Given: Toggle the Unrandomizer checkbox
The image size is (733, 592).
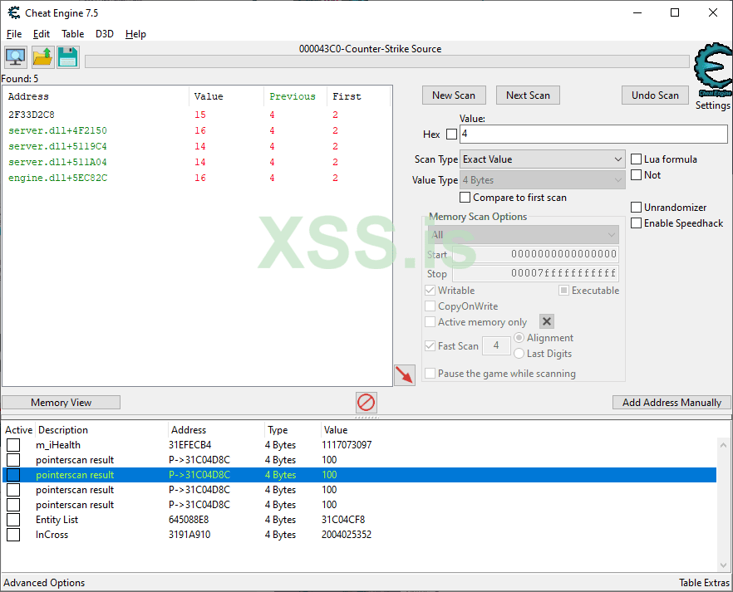Looking at the screenshot, I should pos(637,208).
